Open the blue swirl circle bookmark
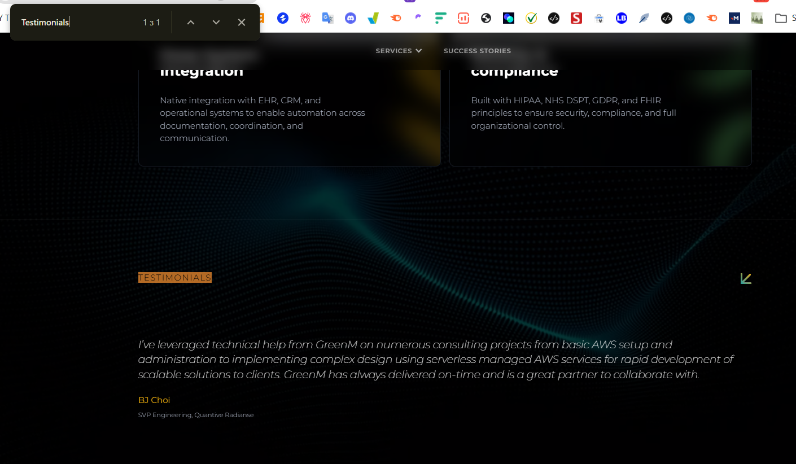The width and height of the screenshot is (796, 464). coord(689,18)
